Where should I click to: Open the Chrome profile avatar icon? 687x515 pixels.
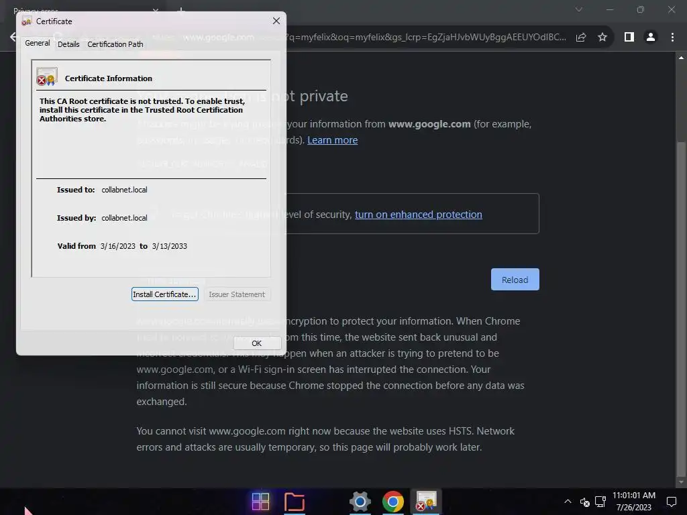651,38
